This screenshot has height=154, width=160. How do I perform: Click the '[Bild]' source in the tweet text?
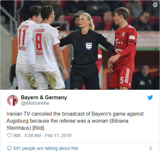pos(38,128)
